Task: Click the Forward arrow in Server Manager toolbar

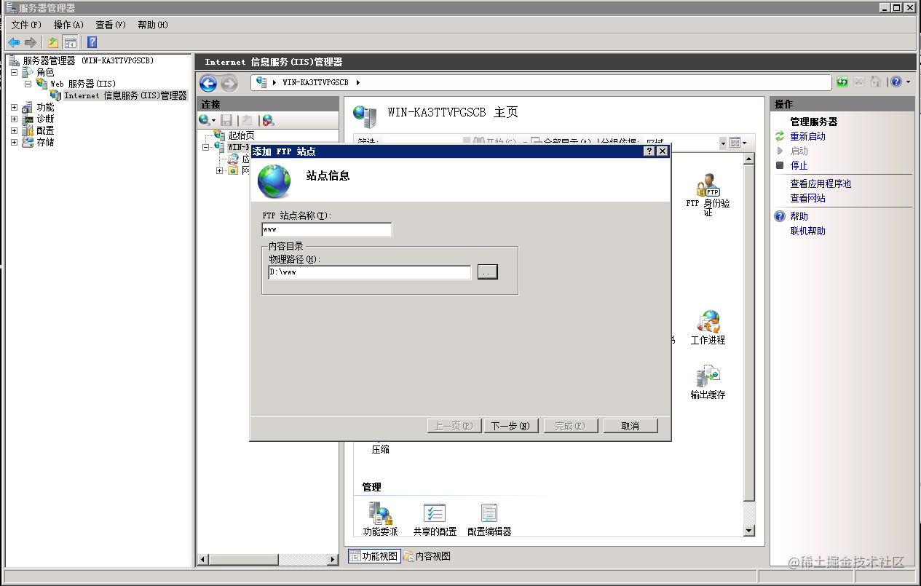Action: point(30,42)
